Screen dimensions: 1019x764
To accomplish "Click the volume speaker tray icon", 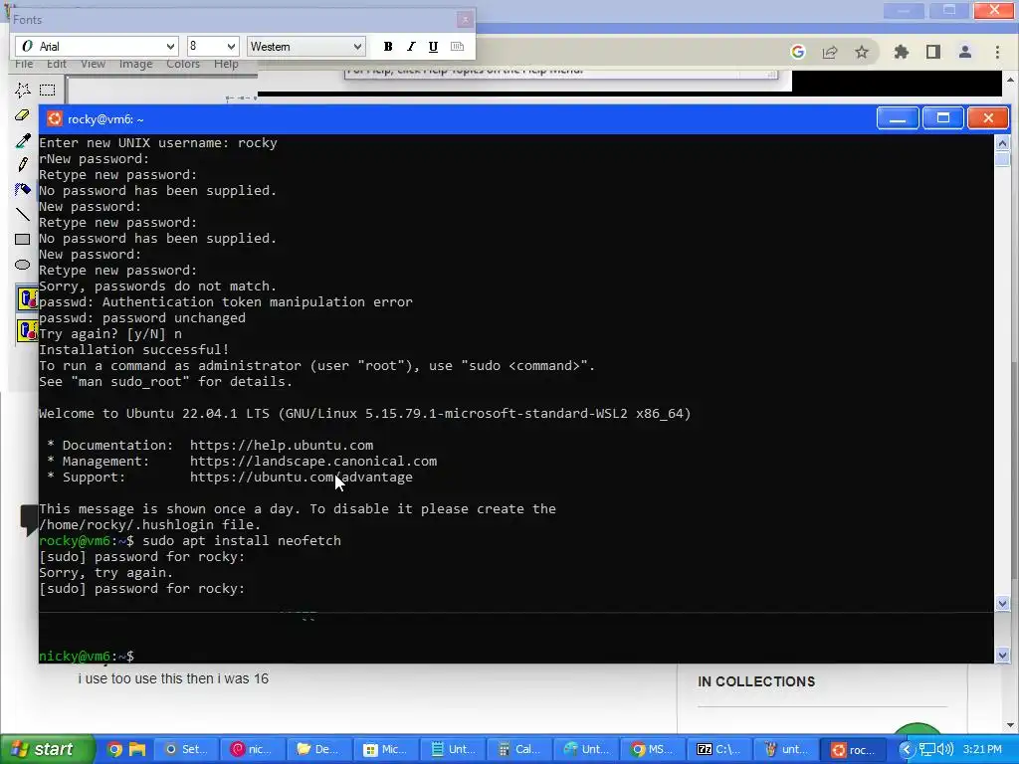I will [944, 750].
